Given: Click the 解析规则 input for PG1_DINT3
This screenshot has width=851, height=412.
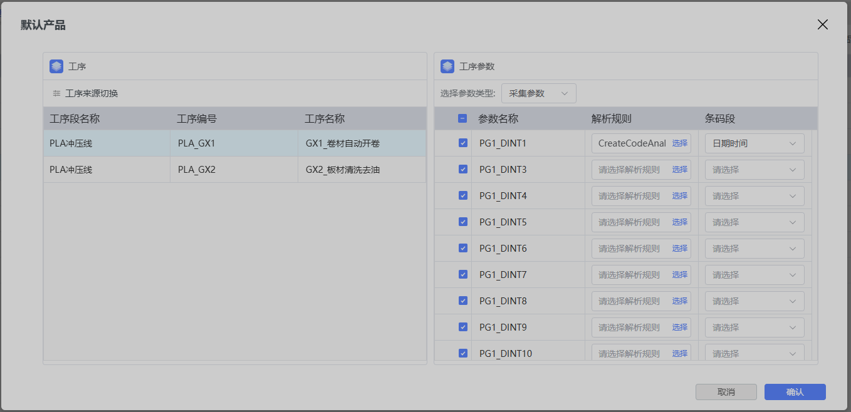Looking at the screenshot, I should (x=629, y=170).
